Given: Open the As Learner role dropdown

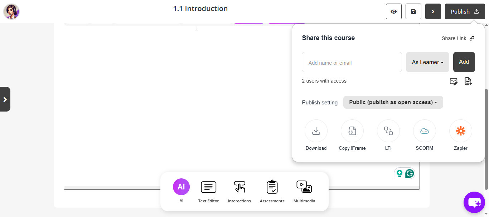Looking at the screenshot, I should (427, 62).
